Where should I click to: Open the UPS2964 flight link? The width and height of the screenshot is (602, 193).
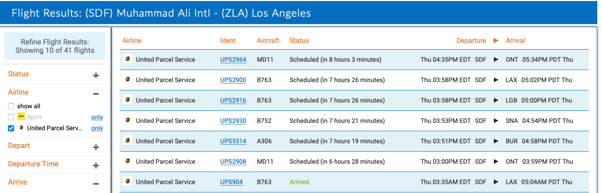233,60
